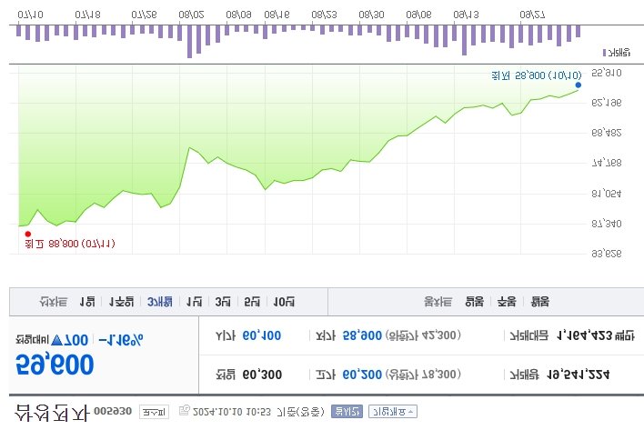
Task: Click the purple 거래량 volume legend swatch
Action: (x=604, y=52)
